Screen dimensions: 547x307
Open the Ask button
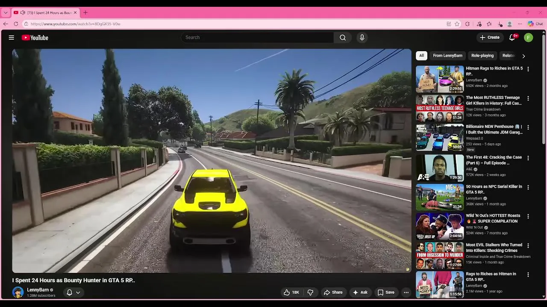pos(360,293)
